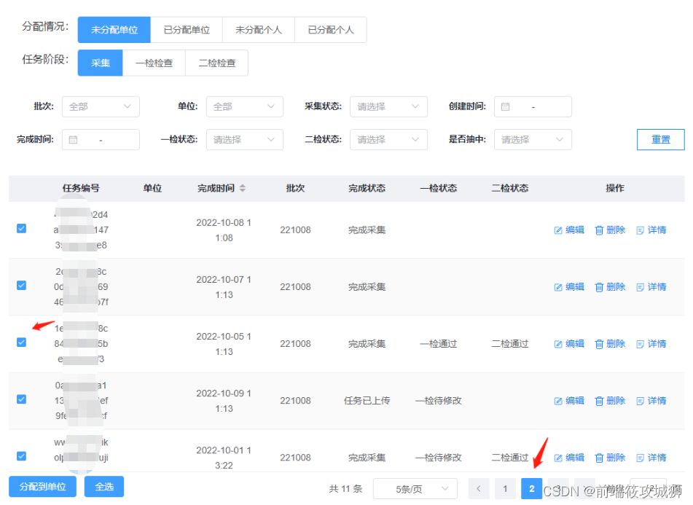Click current page 2 button
The height and width of the screenshot is (505, 693).
pos(532,489)
